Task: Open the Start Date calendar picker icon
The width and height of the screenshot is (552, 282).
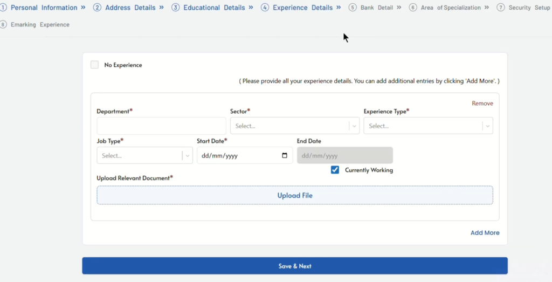Action: (285, 156)
